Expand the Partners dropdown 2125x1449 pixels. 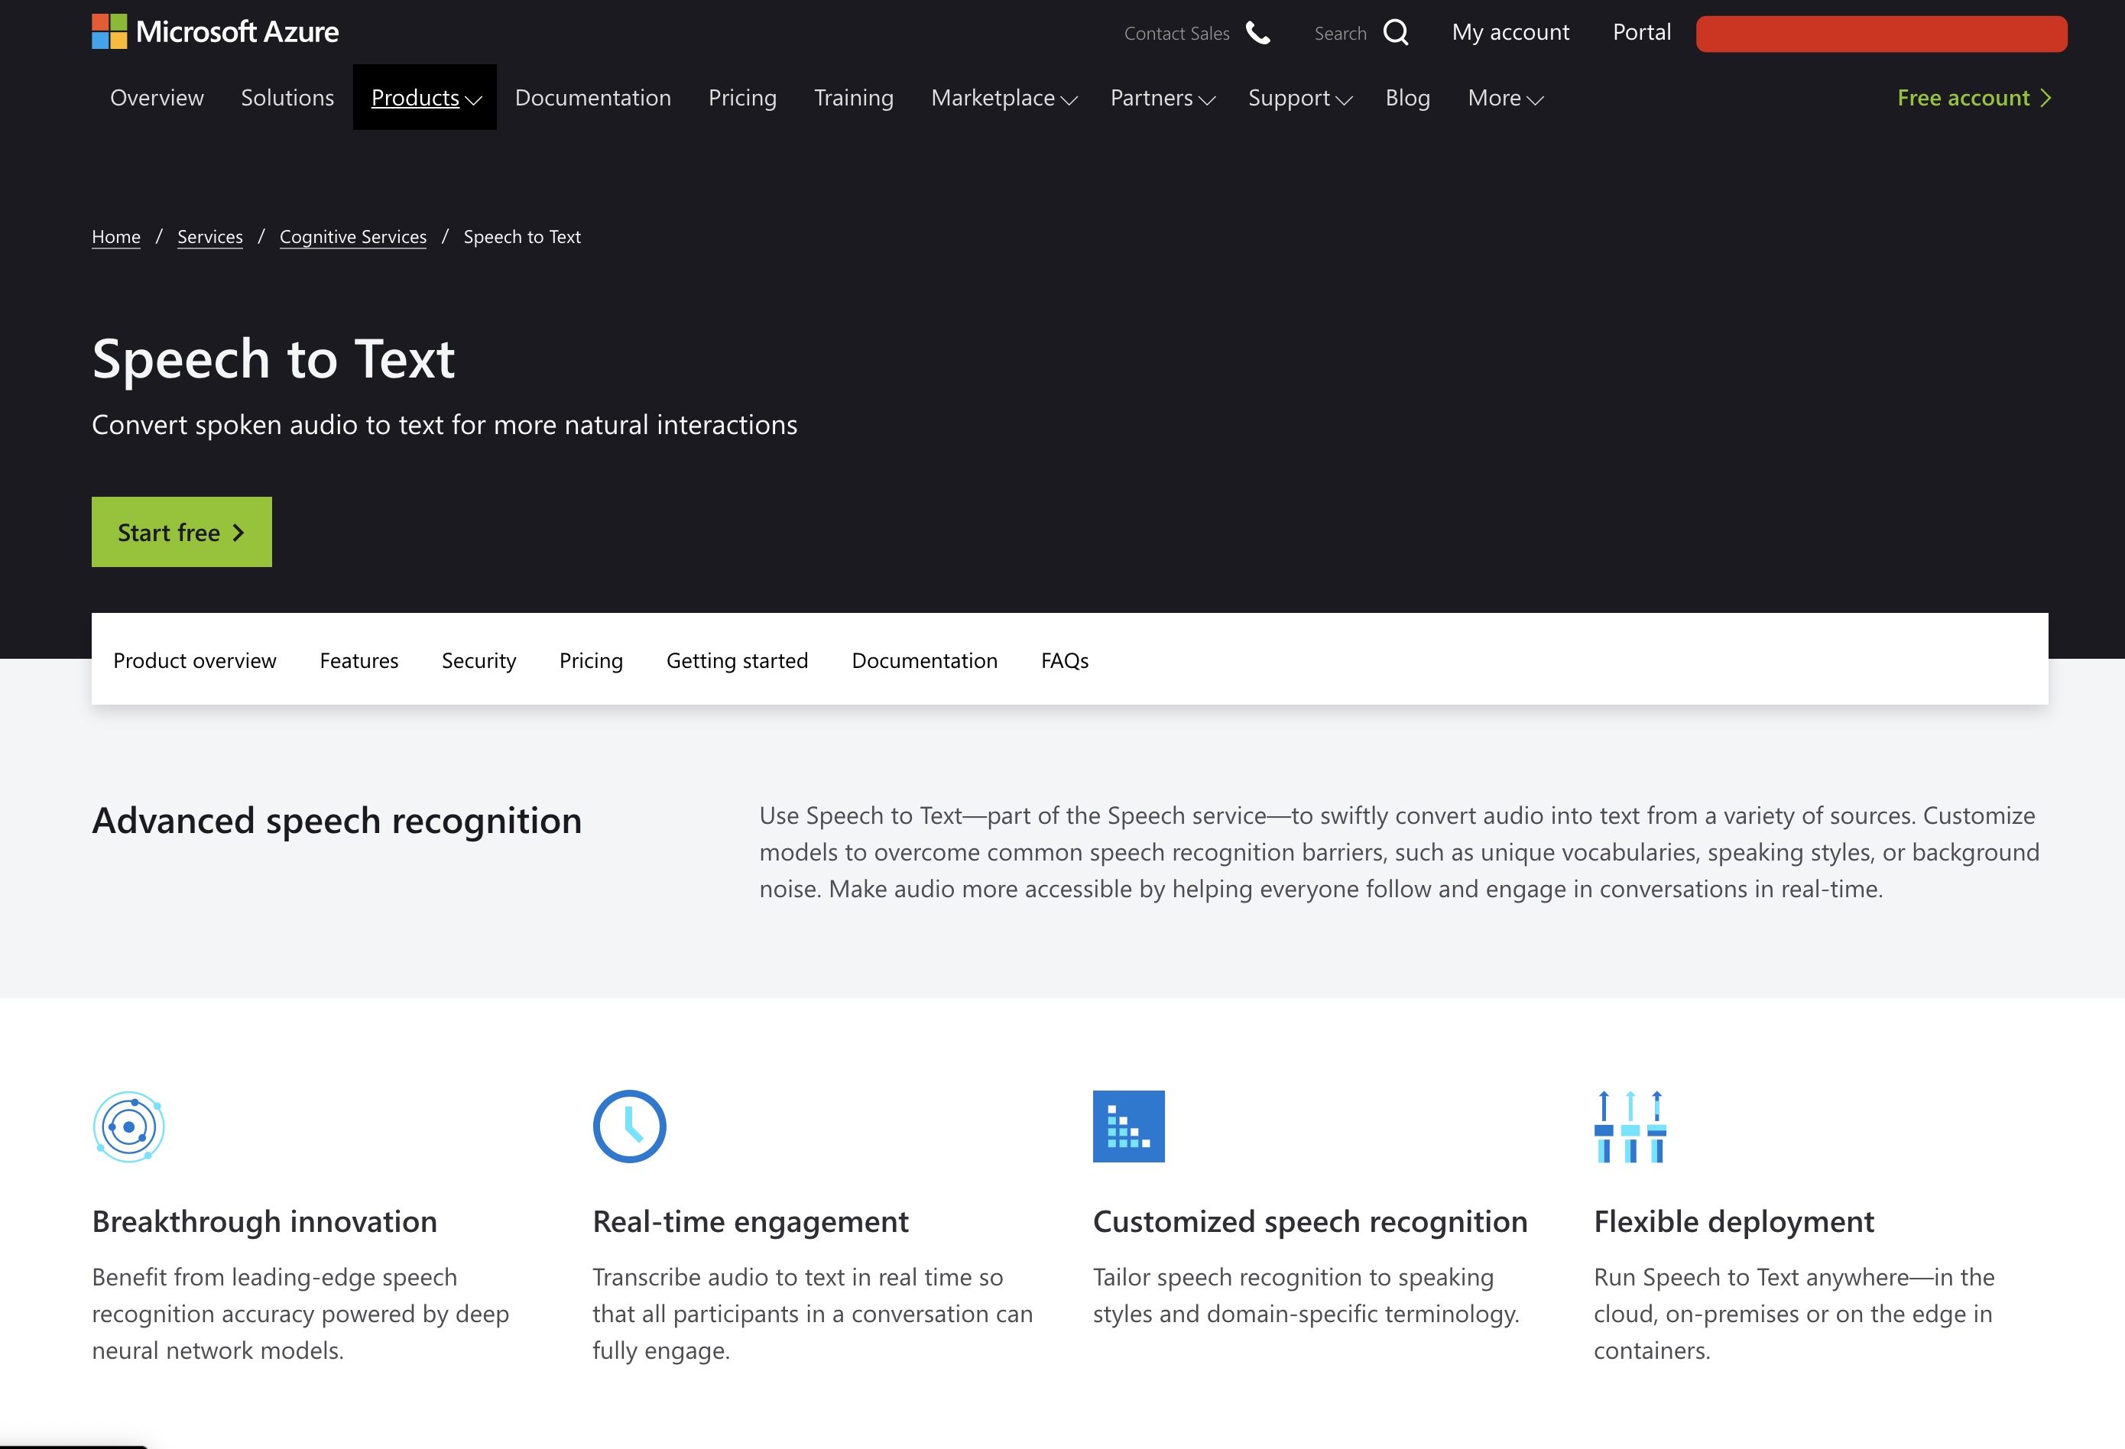click(x=1161, y=98)
